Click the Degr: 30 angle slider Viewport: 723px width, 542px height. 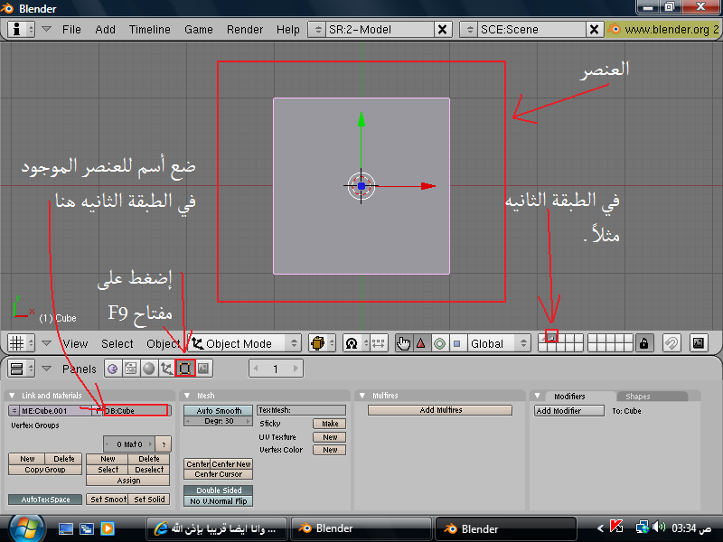[x=219, y=421]
